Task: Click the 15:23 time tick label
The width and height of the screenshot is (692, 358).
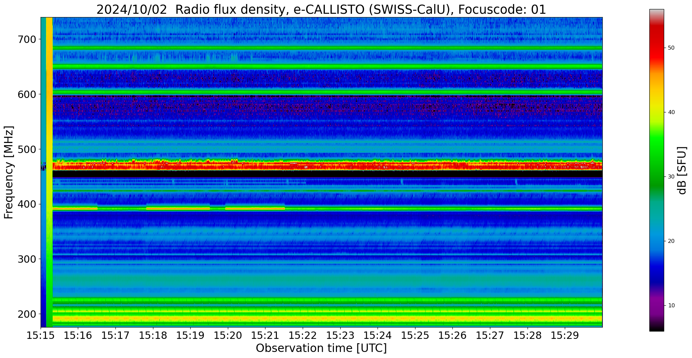Action: (340, 335)
